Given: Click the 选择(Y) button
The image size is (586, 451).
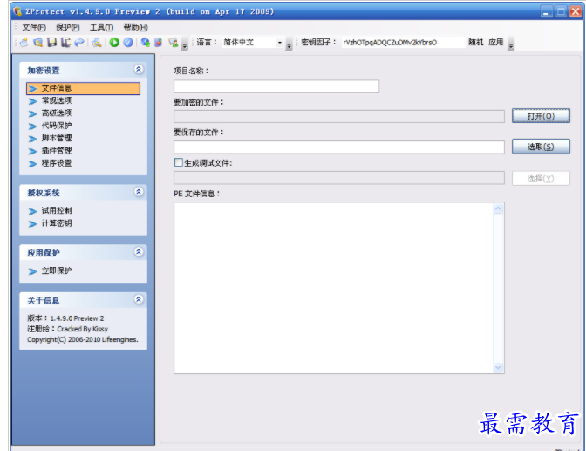Looking at the screenshot, I should 541,178.
